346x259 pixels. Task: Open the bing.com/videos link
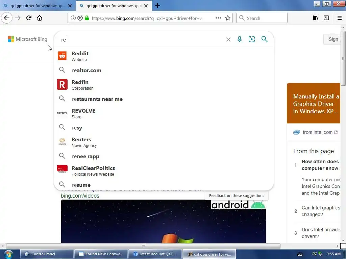click(80, 196)
